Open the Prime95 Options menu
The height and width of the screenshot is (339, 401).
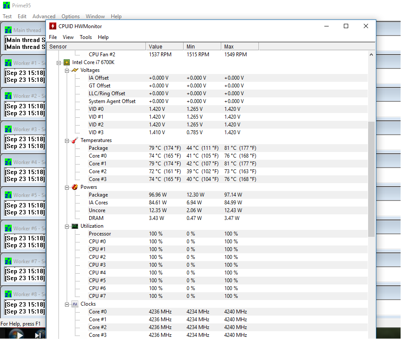click(x=71, y=16)
